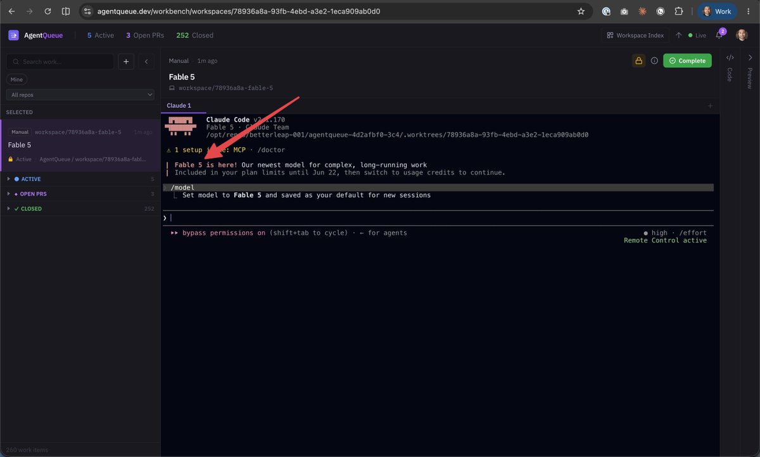Open the notifications bell with badge 2
Viewport: 760px width, 457px height.
point(719,35)
